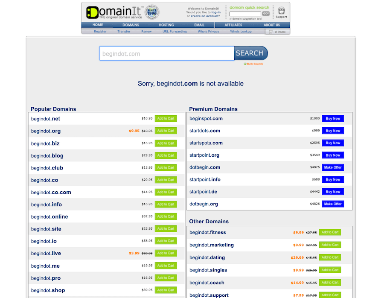Open the HOME menu

pyautogui.click(x=98, y=25)
